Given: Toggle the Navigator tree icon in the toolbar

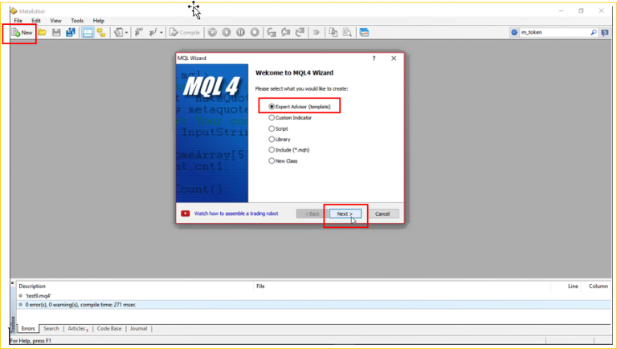Looking at the screenshot, I should 101,33.
